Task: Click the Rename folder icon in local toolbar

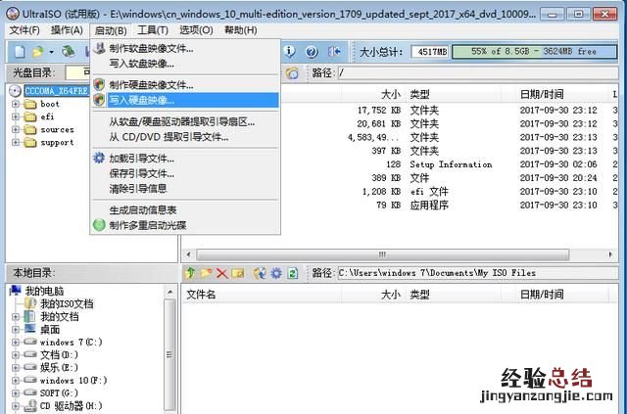Action: pyautogui.click(x=237, y=273)
